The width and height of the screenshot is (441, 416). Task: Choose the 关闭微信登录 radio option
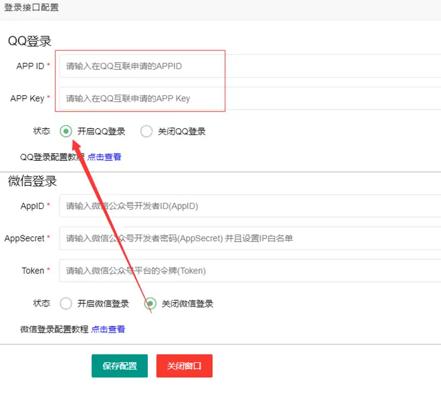click(150, 304)
